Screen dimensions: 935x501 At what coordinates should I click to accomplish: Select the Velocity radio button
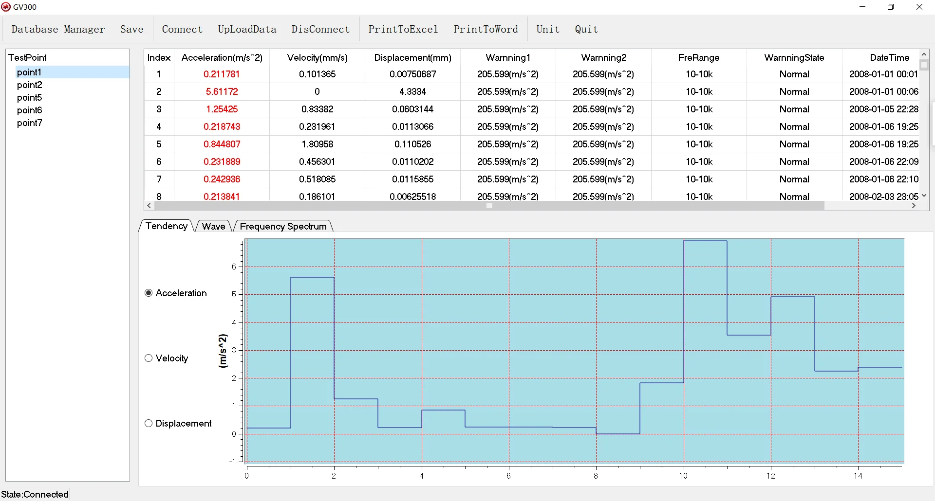(x=149, y=358)
